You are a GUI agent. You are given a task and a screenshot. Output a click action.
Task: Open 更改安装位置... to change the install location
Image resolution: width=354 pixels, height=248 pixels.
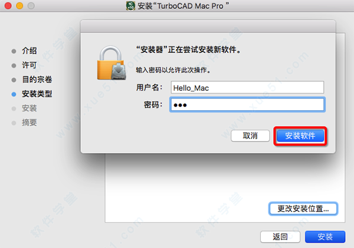[x=303, y=209]
